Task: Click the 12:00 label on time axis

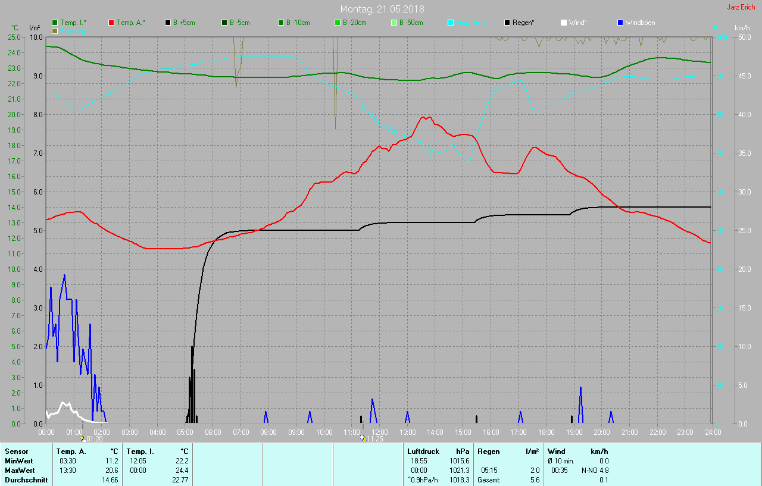Action: (x=379, y=432)
